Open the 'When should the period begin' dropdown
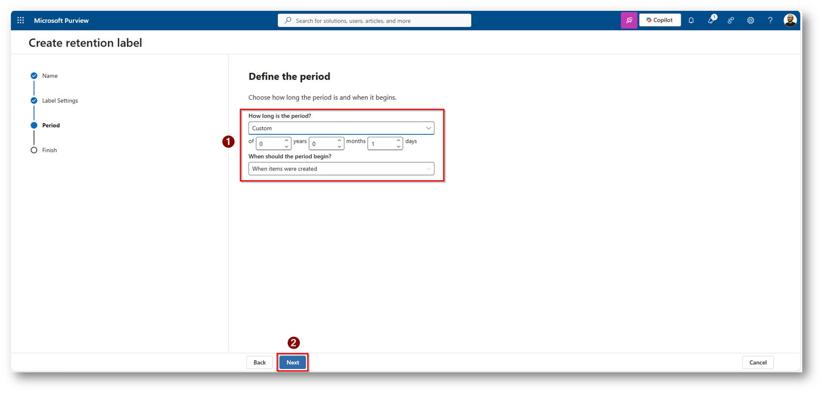The width and height of the screenshot is (824, 394). pos(341,169)
